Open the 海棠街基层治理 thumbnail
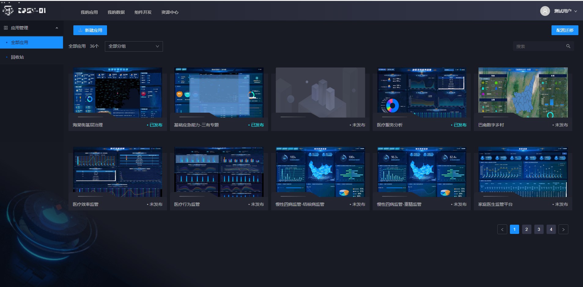 click(118, 93)
